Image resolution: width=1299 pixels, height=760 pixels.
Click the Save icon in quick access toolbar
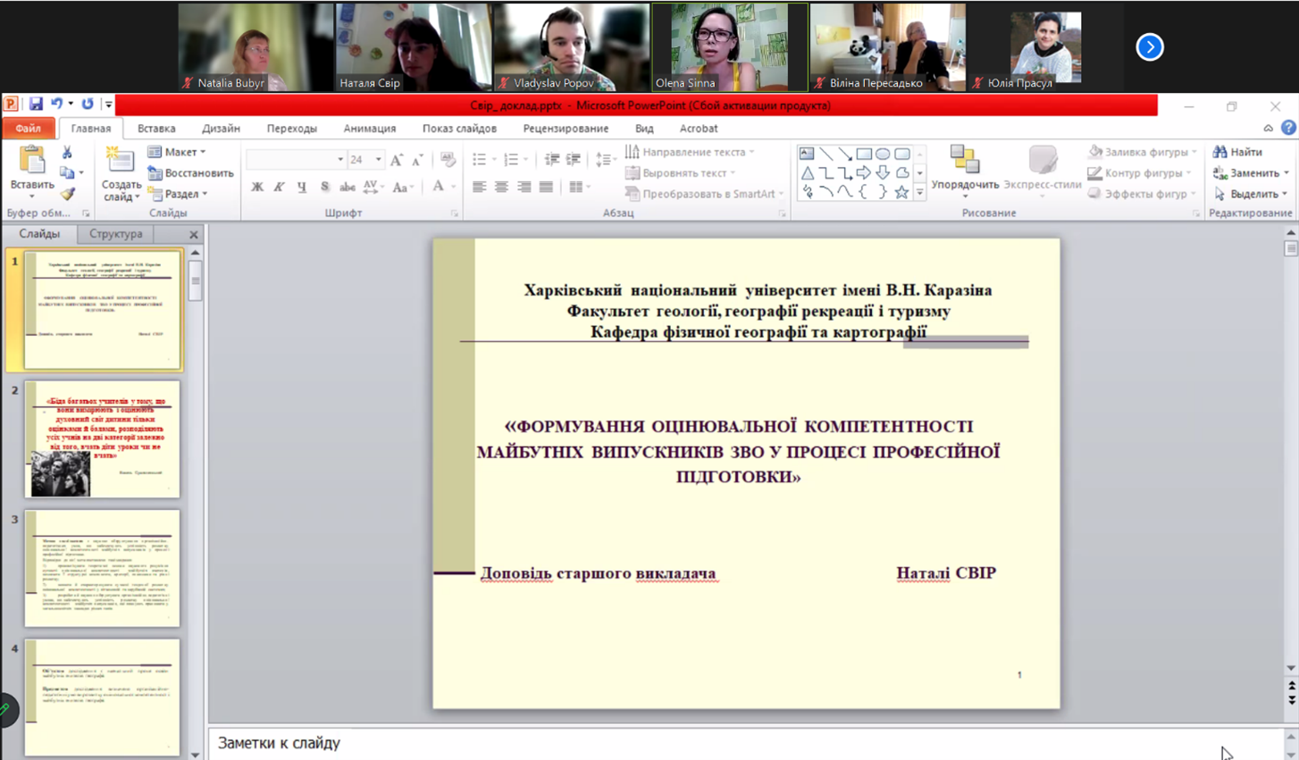pyautogui.click(x=36, y=104)
